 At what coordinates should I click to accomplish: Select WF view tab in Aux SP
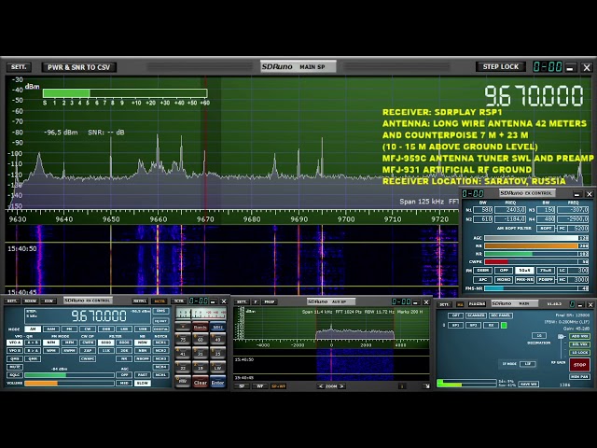click(x=259, y=385)
